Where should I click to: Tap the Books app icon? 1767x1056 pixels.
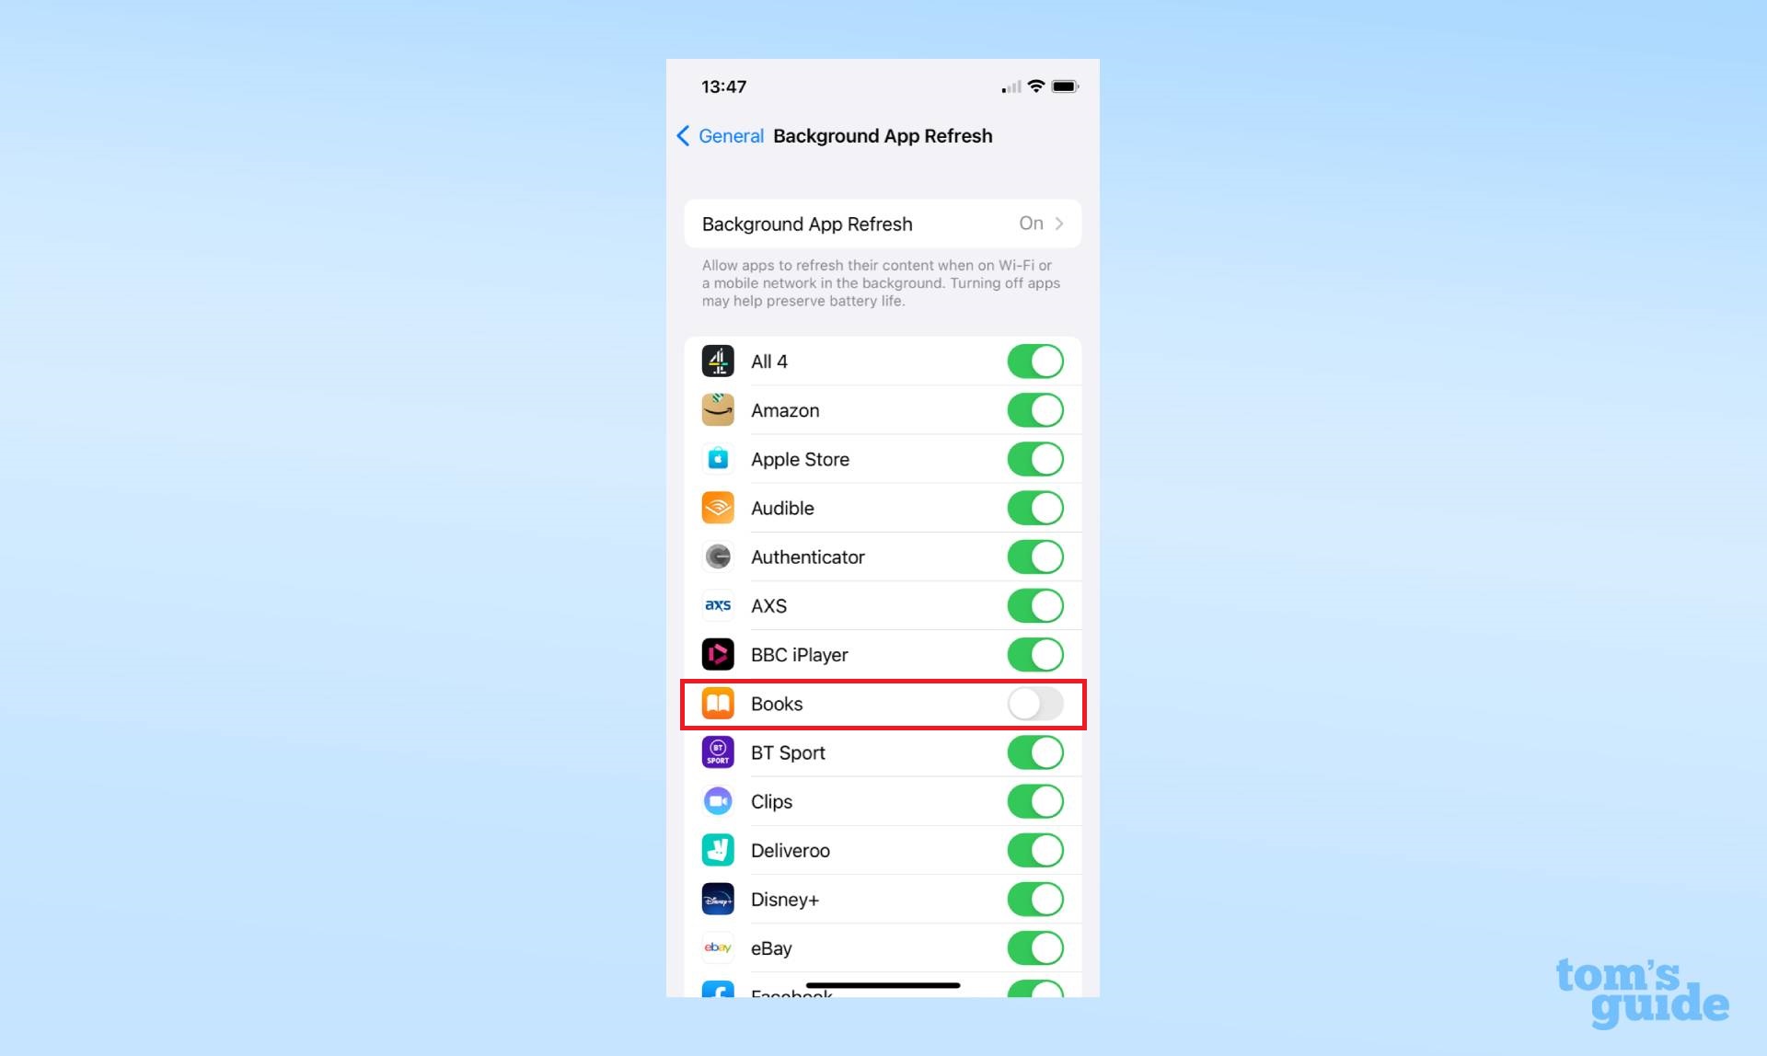click(717, 703)
